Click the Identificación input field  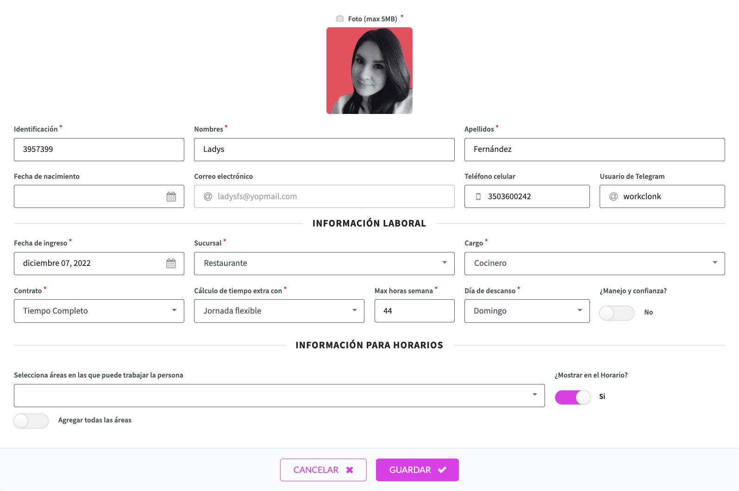point(99,150)
